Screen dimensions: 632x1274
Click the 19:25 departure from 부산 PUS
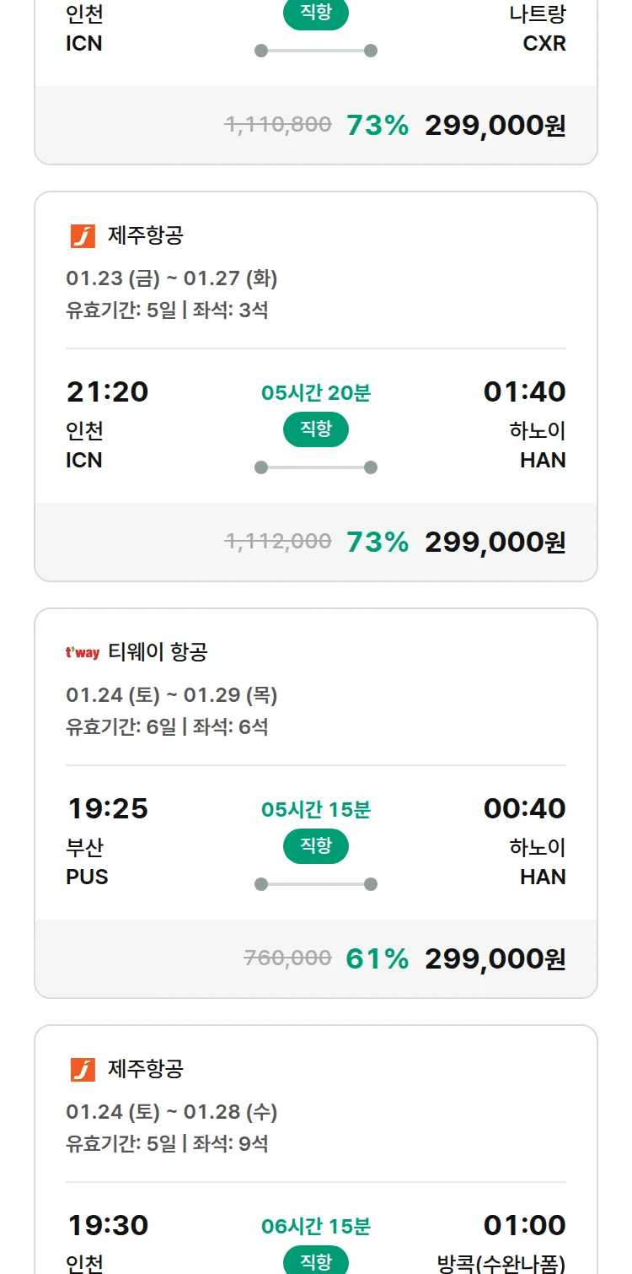click(107, 808)
